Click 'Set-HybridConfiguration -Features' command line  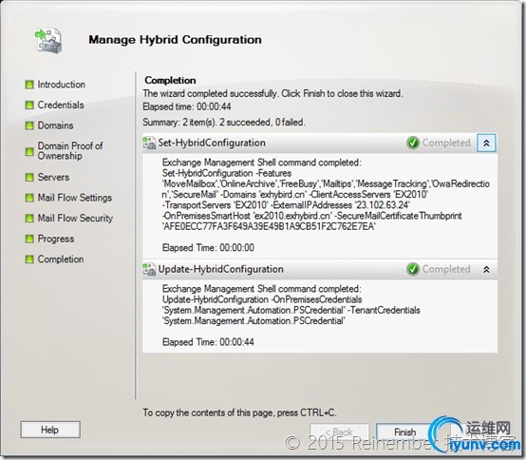pos(227,173)
